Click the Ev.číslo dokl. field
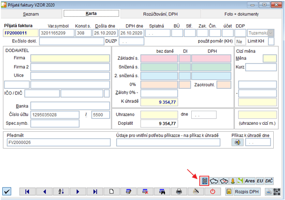 (x=72, y=42)
